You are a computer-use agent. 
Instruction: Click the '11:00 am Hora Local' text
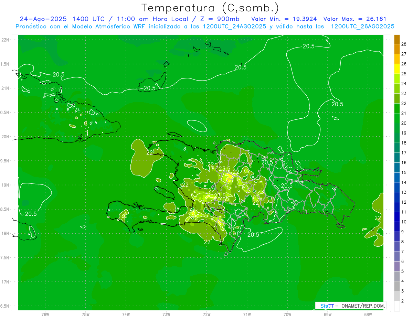click(x=153, y=19)
